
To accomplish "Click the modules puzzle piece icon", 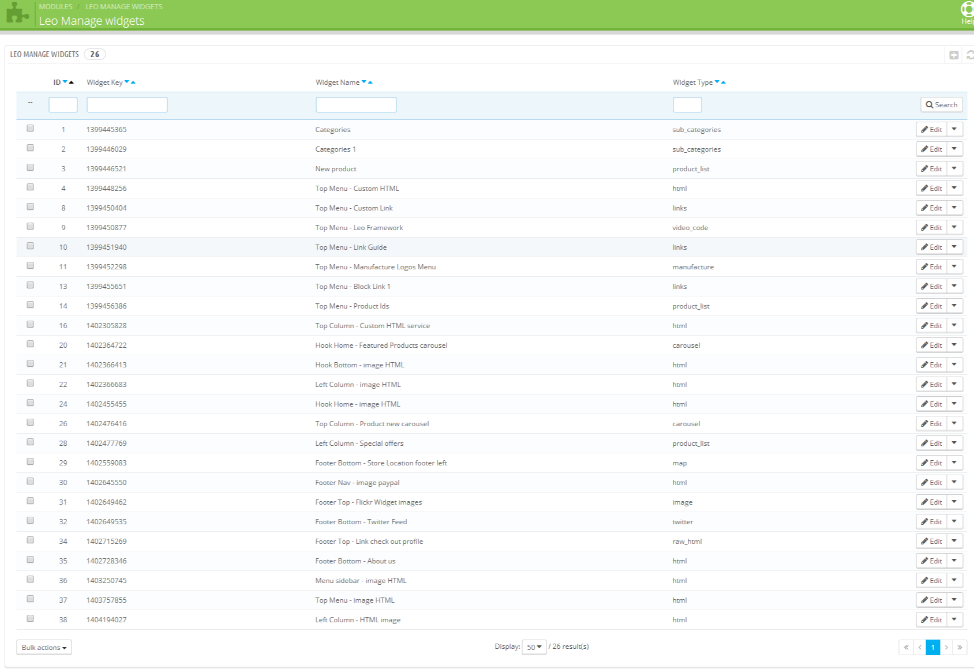I will [x=17, y=13].
